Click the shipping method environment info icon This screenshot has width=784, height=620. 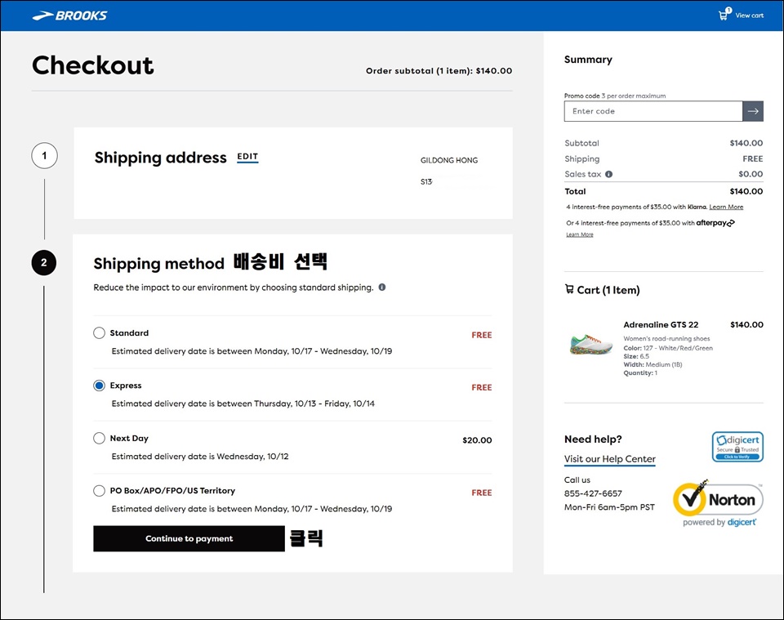point(382,287)
